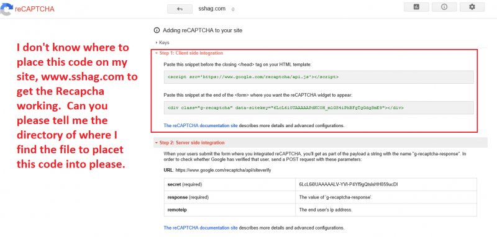This screenshot has width=497, height=237.
Task: Open reCAPTCHA documentation site link at bottom
Action: coord(201,228)
